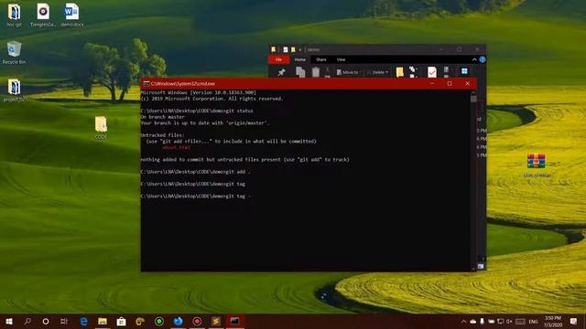The height and width of the screenshot is (329, 586).
Task: Open Firefox from taskbar
Action: pos(178,321)
